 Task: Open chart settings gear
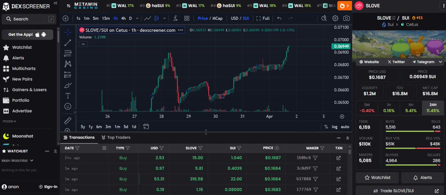pyautogui.click(x=335, y=18)
